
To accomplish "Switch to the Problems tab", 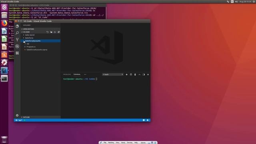I will [x=67, y=74].
